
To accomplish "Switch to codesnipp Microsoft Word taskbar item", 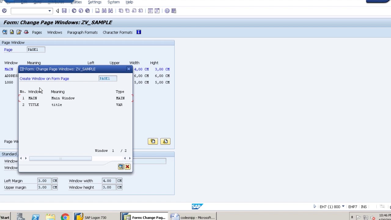I will pyautogui.click(x=193, y=217).
